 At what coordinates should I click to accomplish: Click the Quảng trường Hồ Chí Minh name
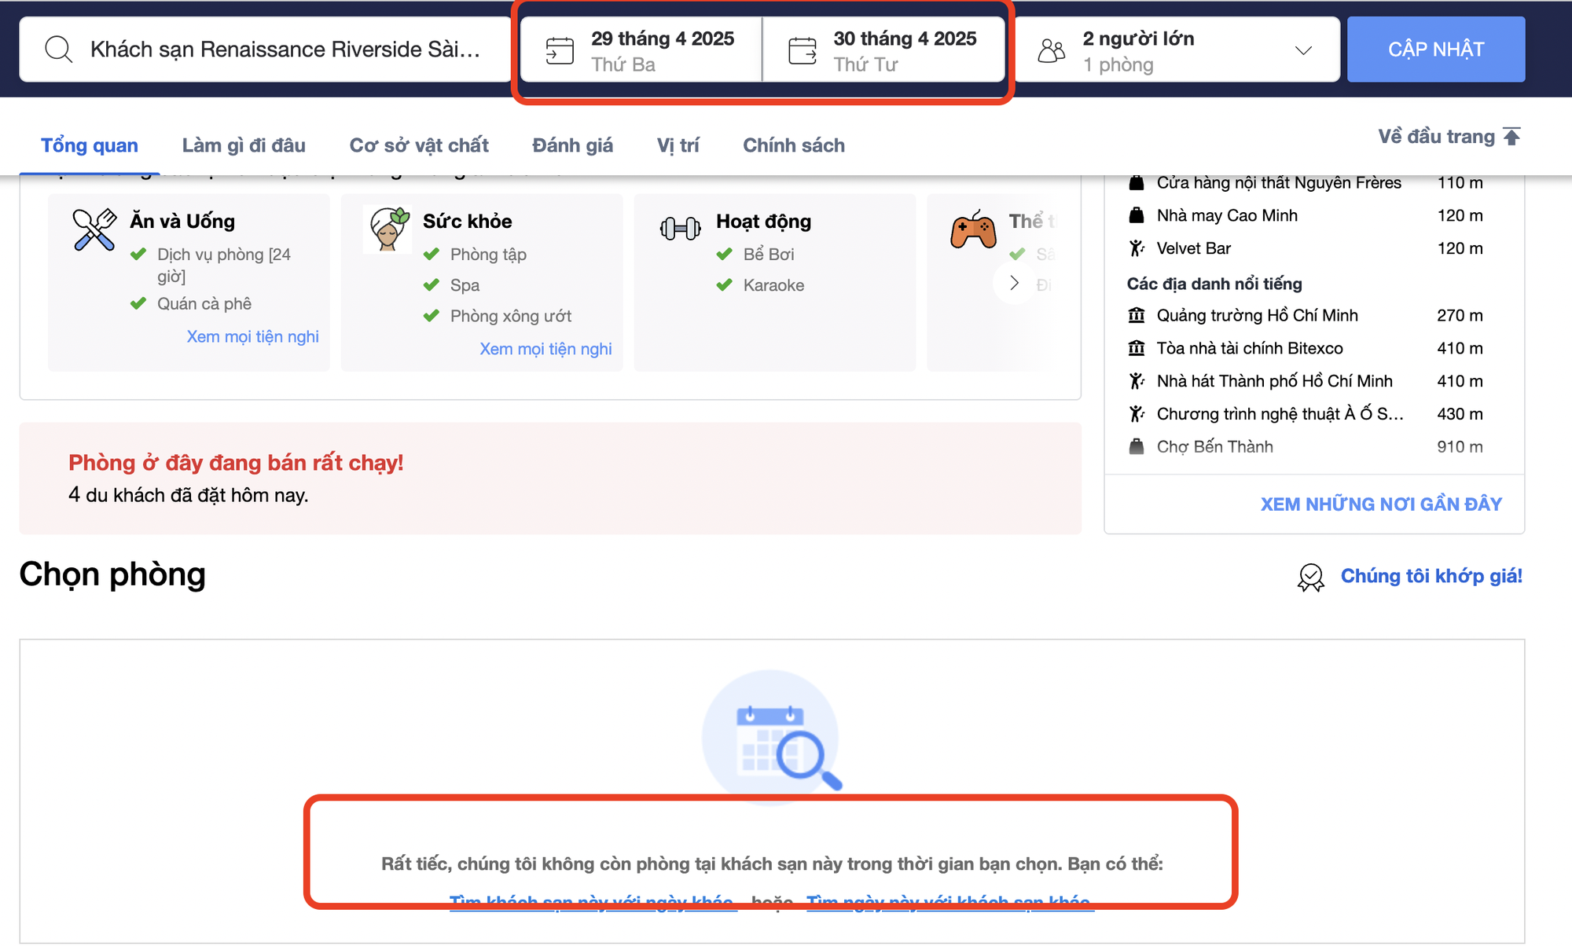1257,315
